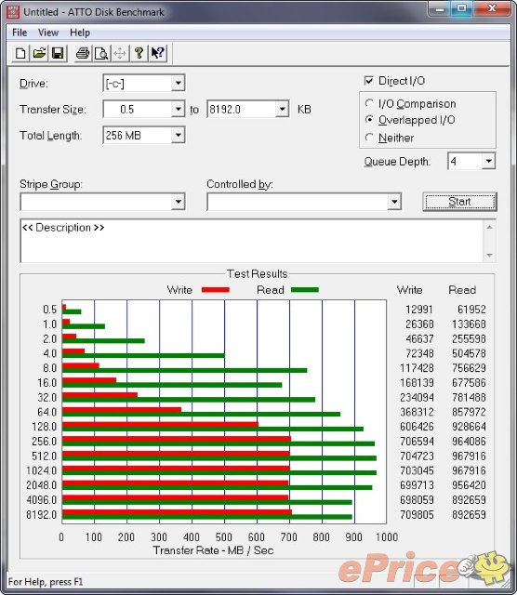Click the 'For Help, press F1' status text
517x595 pixels.
(46, 582)
